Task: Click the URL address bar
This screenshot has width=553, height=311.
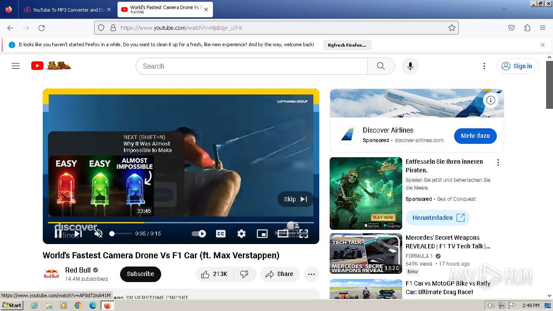Action: (276, 28)
